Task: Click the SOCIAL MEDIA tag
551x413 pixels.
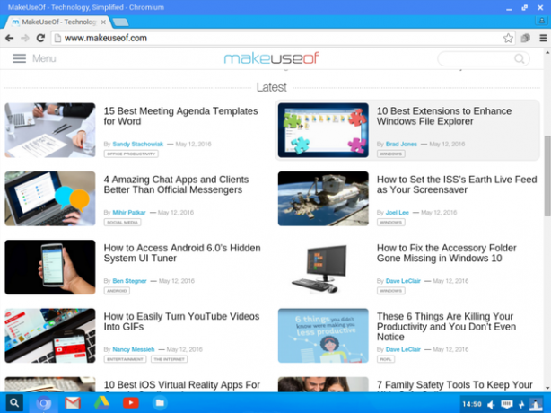Action: (122, 223)
